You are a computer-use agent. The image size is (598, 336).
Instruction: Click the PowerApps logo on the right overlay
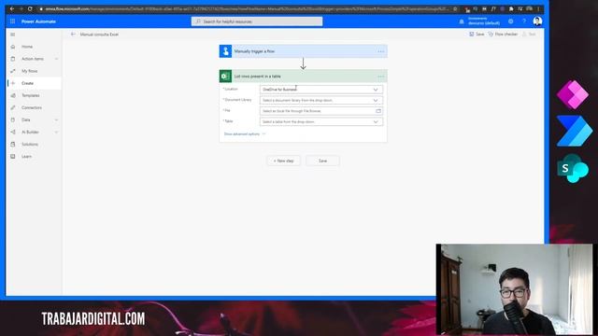[573, 95]
